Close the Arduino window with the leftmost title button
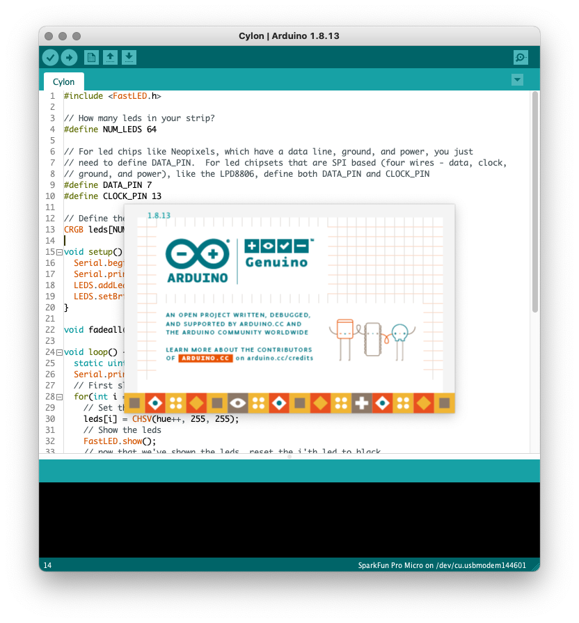579x623 pixels. click(49, 36)
